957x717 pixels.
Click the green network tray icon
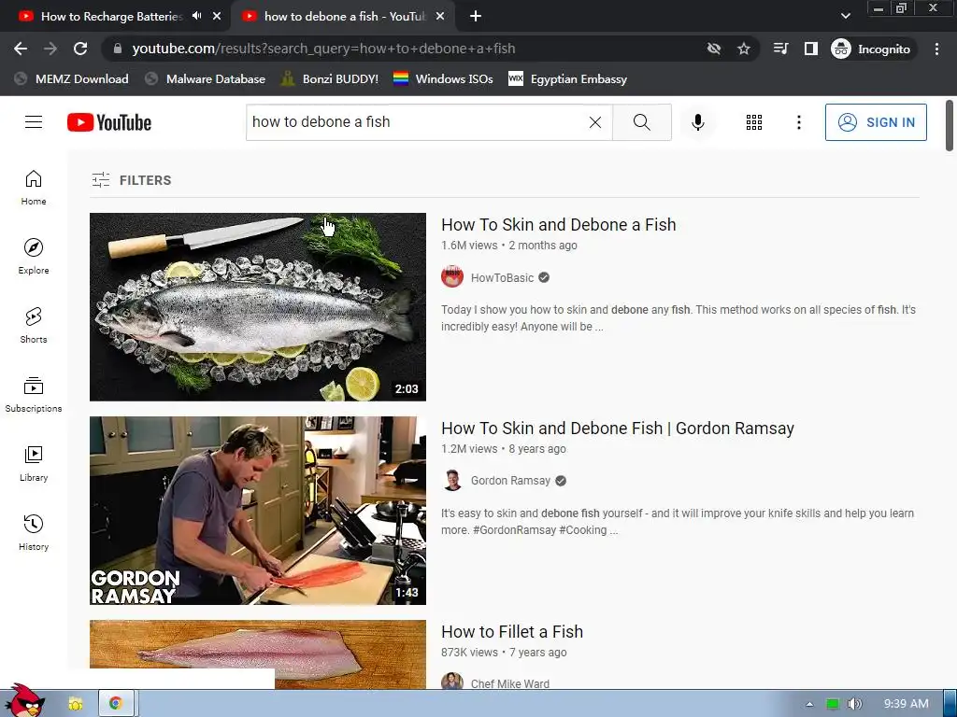[x=832, y=704]
